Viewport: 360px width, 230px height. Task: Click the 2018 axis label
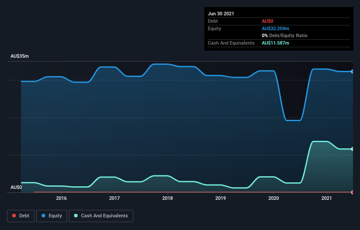click(x=168, y=198)
